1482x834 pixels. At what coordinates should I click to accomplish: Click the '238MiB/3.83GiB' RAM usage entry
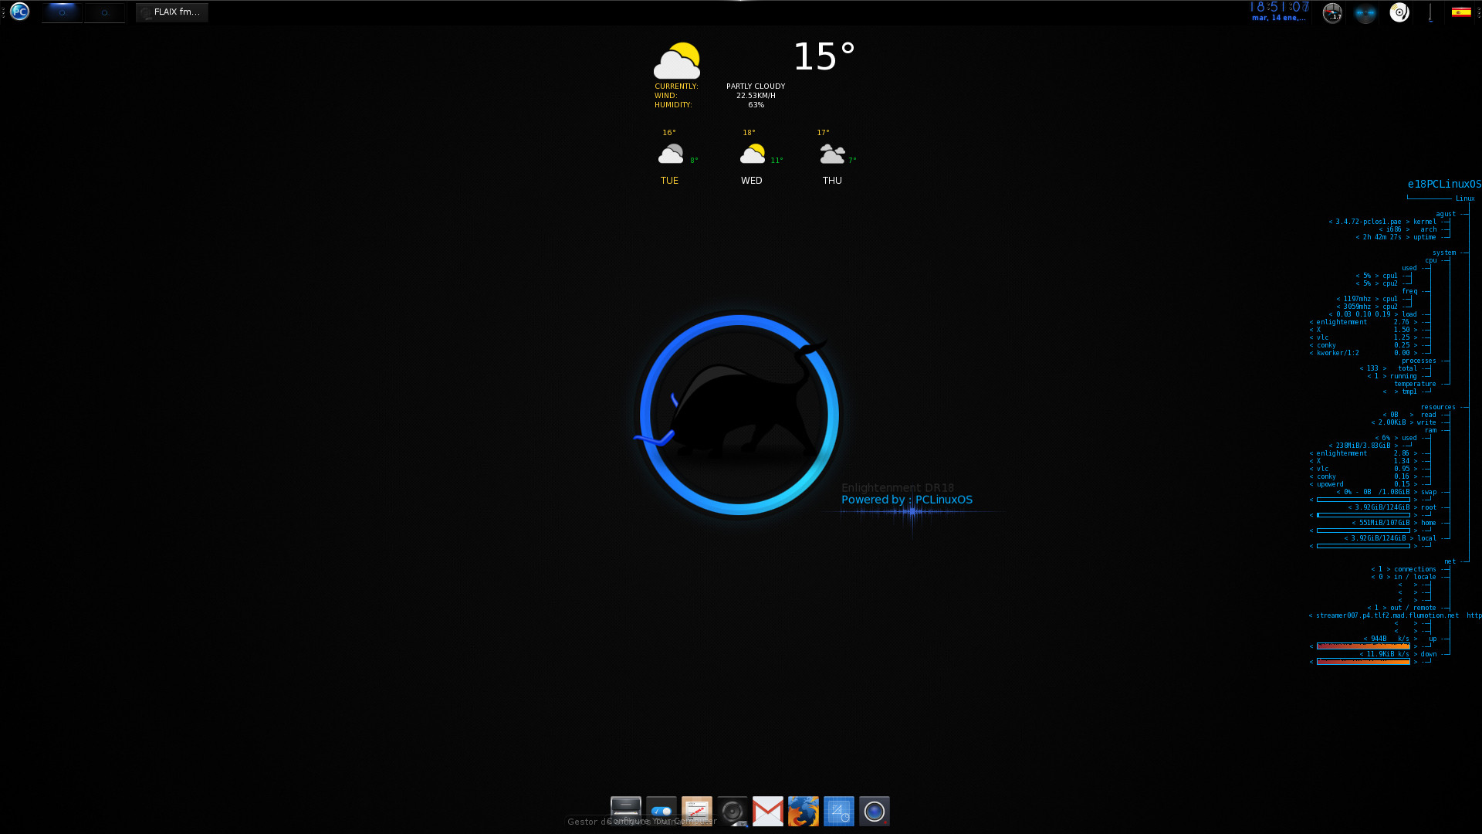[x=1362, y=446]
